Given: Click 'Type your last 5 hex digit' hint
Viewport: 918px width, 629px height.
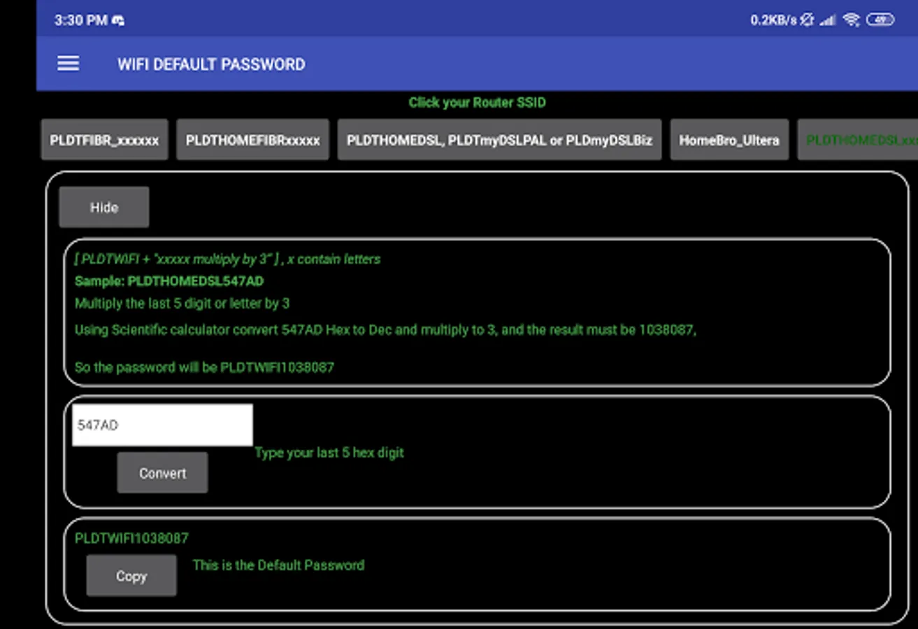Looking at the screenshot, I should pos(329,453).
